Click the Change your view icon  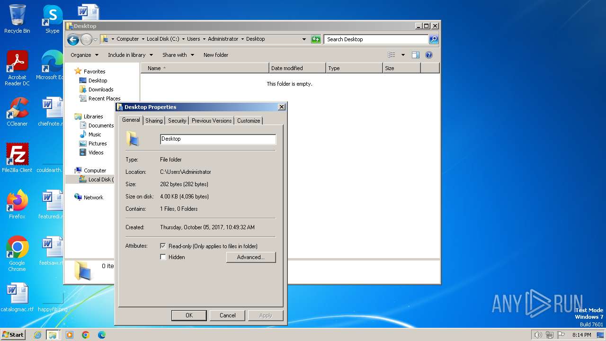click(x=392, y=55)
